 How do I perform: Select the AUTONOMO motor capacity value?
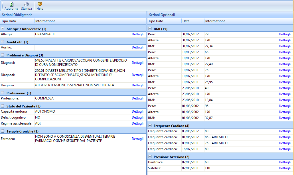(45, 111)
